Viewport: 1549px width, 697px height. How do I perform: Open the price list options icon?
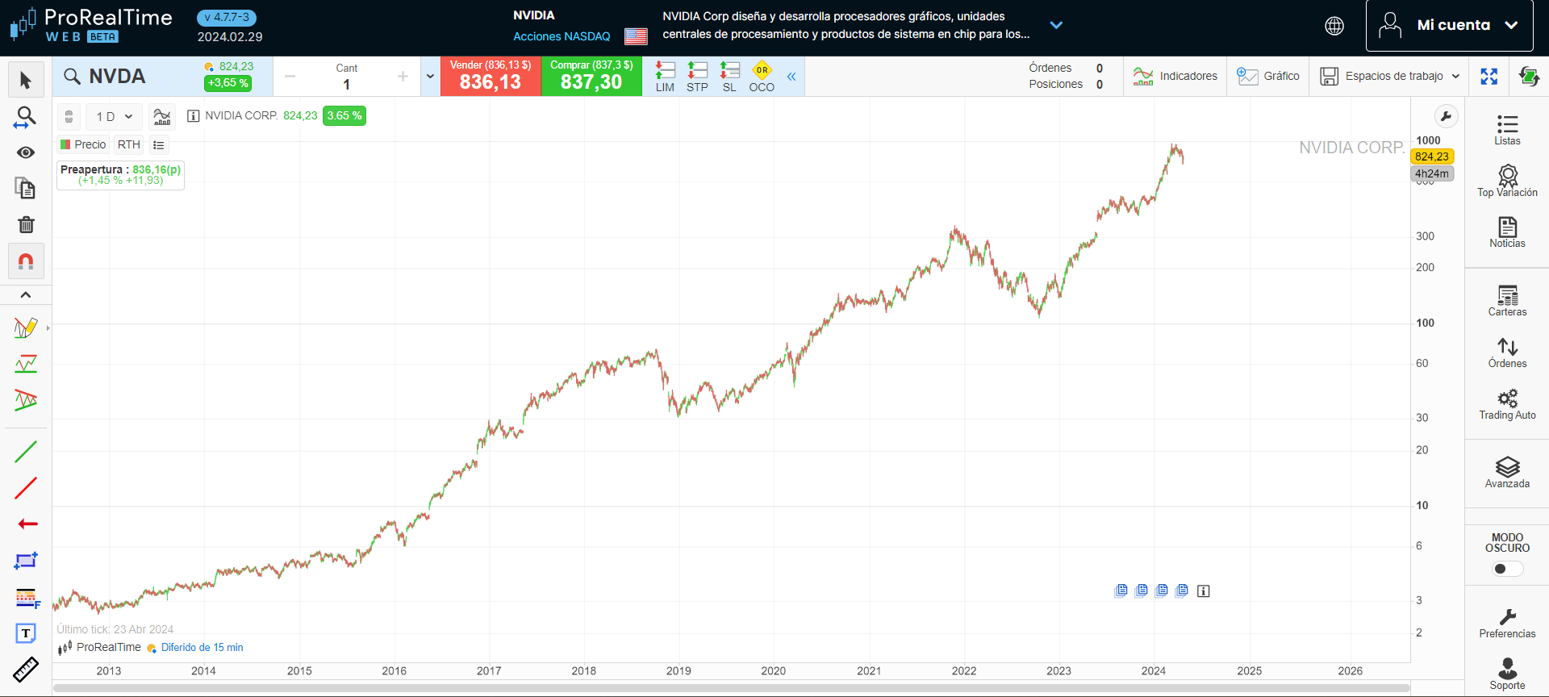pyautogui.click(x=159, y=145)
